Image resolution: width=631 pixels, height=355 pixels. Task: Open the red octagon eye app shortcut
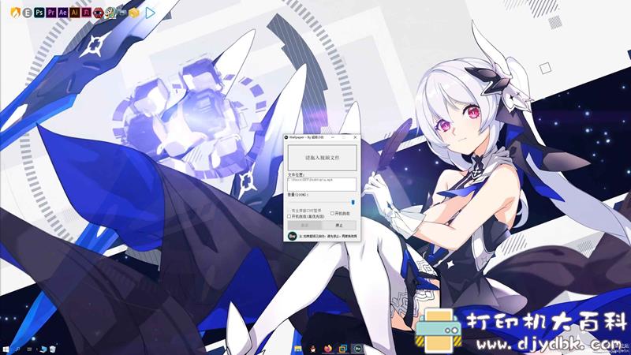98,13
